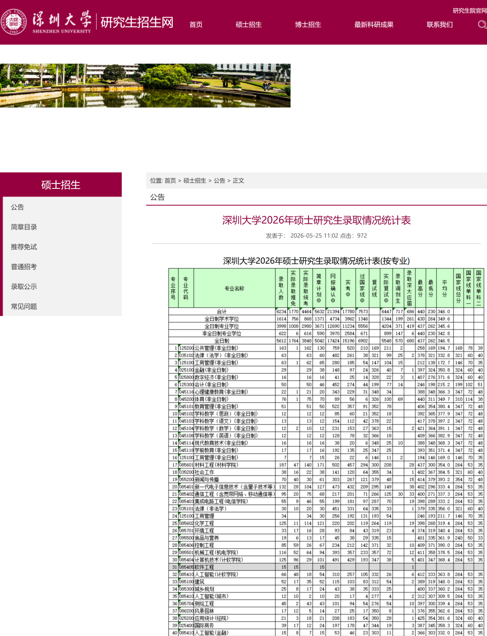Click 硕士招生 in the breadcrumb
The width and height of the screenshot is (487, 636).
point(195,180)
